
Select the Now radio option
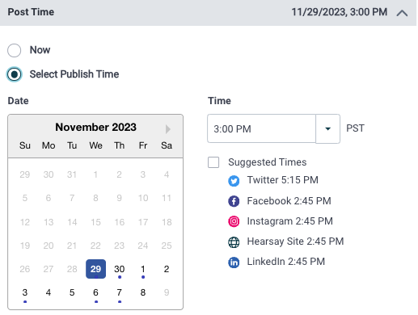pos(15,50)
